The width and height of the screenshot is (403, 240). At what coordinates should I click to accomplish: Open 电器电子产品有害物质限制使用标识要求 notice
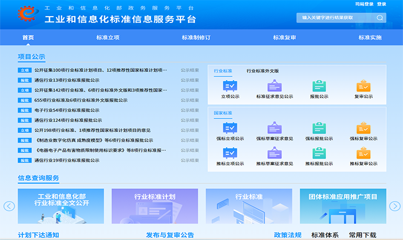click(100, 150)
